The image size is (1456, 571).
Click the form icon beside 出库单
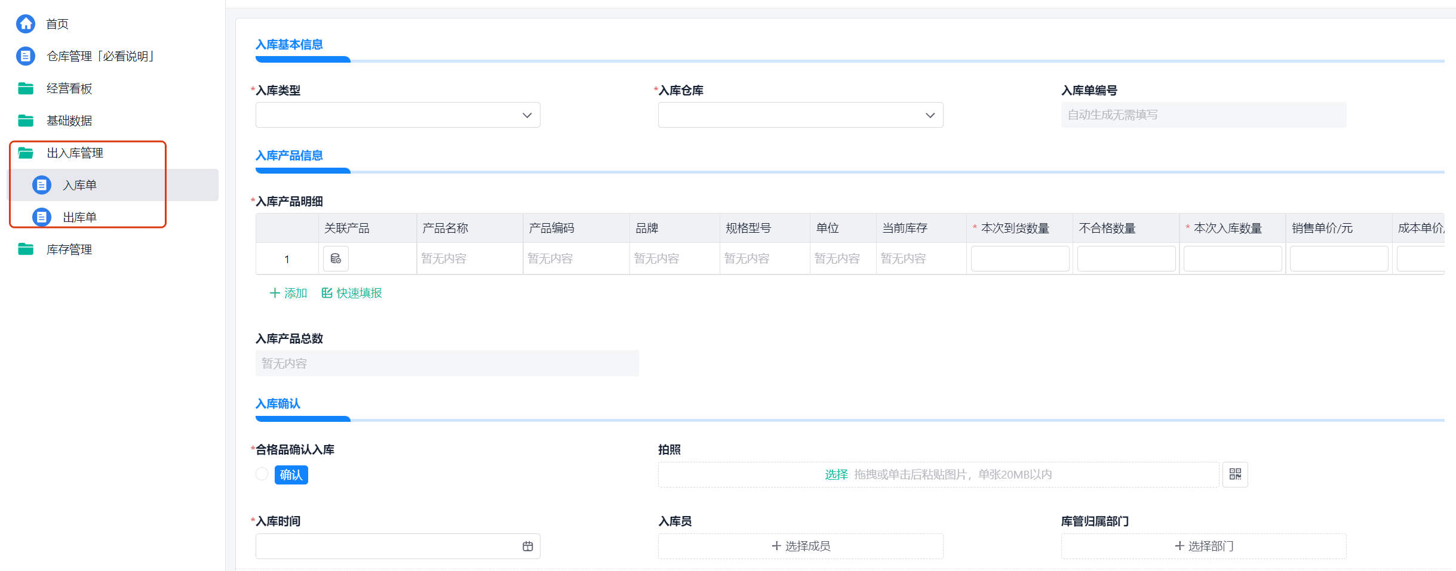tap(42, 217)
